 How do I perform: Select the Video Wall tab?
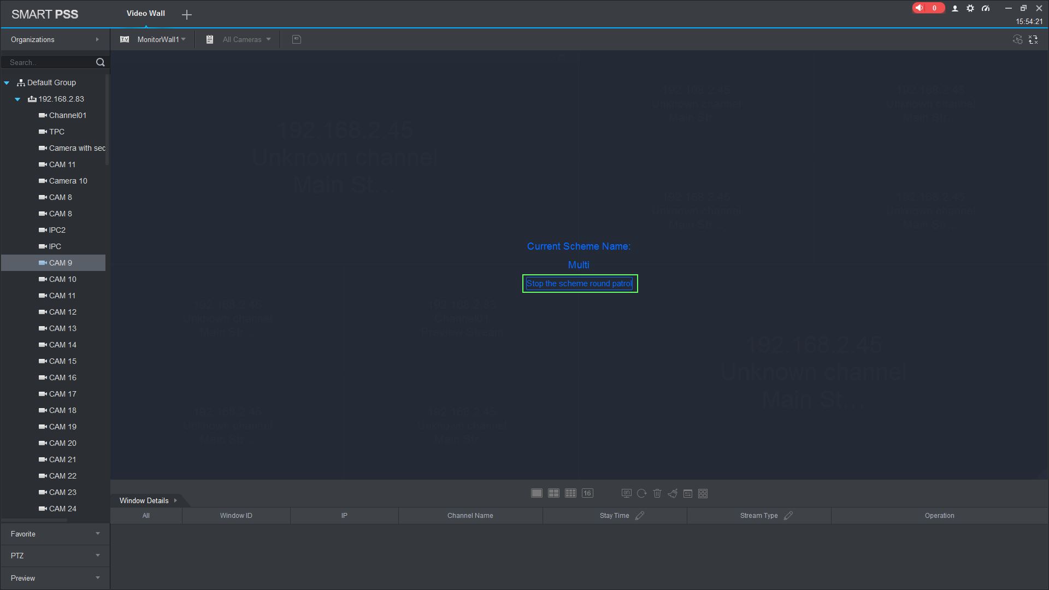tap(145, 13)
